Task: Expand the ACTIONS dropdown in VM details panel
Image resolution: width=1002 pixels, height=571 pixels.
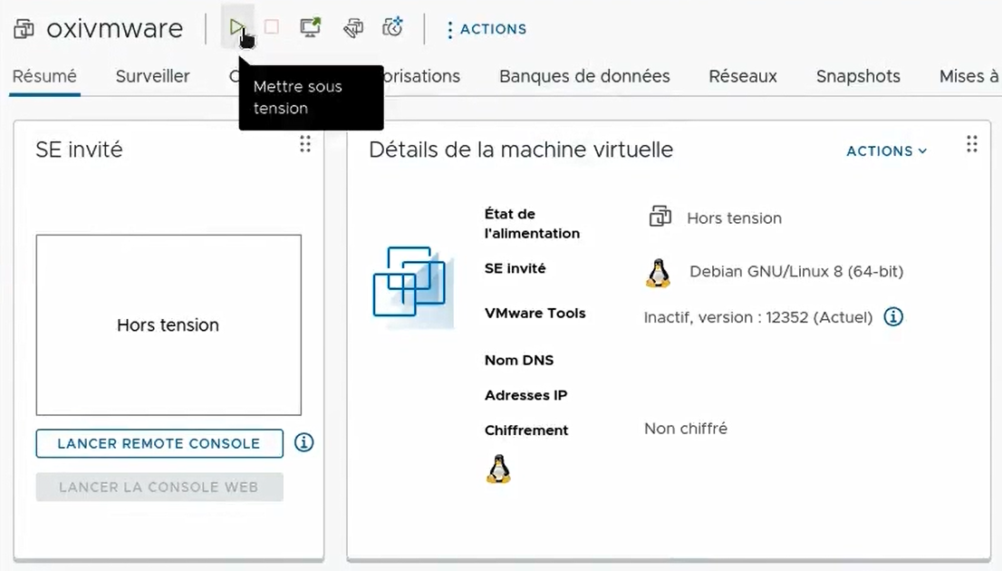Action: [x=885, y=151]
